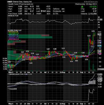Click the candlestick icon beside OMER (Daily)

point(8,30)
